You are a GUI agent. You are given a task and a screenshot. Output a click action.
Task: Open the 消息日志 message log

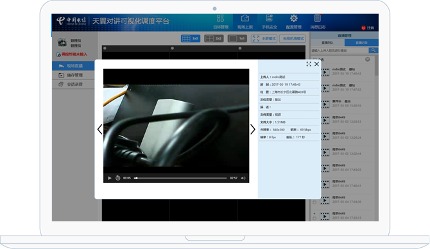tap(318, 22)
